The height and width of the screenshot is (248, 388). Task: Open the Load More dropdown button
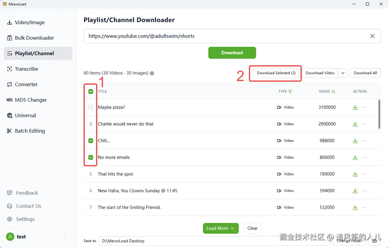(221, 228)
